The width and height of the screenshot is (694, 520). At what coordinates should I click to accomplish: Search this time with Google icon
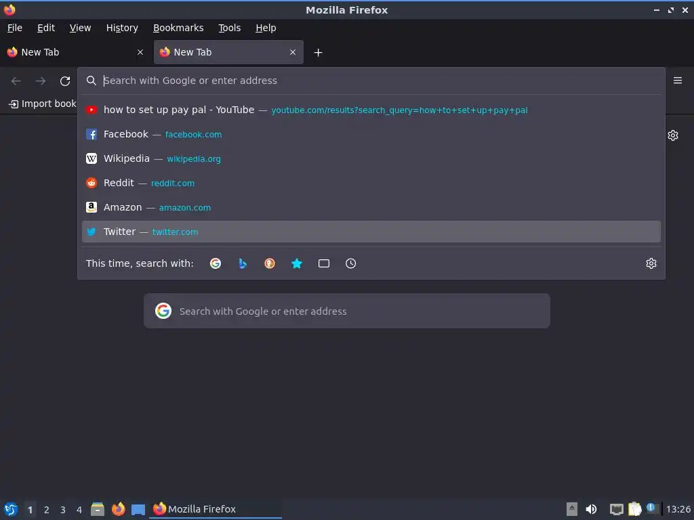pyautogui.click(x=216, y=263)
